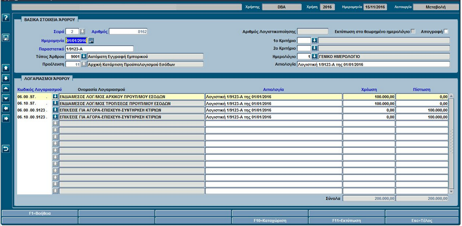Click the Λειτουργία field showing Μεταβολή

[436, 7]
